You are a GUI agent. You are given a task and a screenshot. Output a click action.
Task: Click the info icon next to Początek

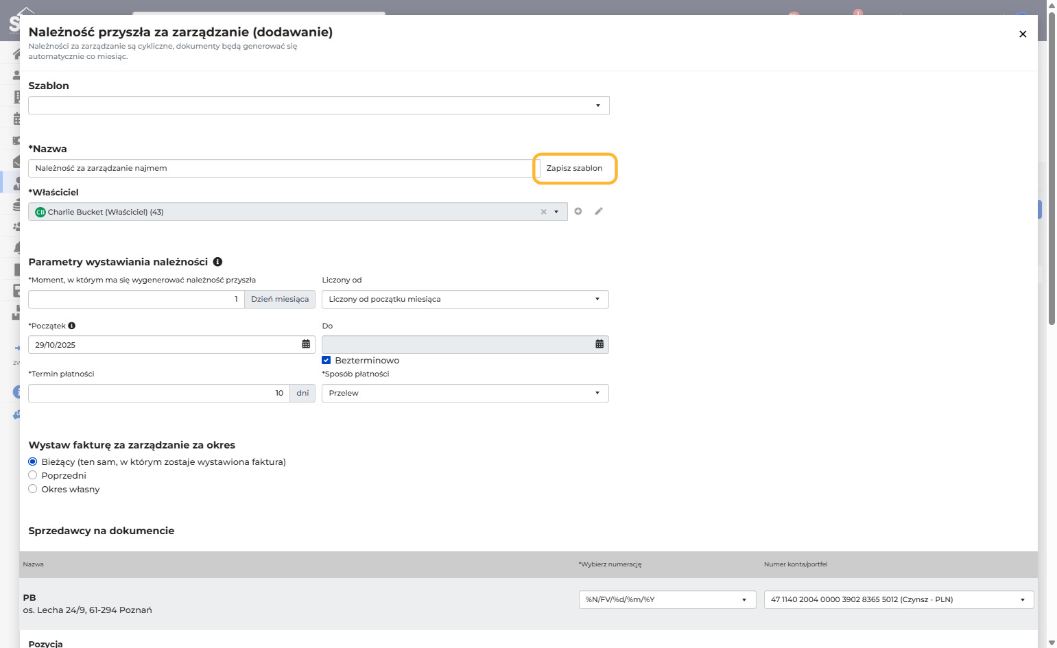[71, 326]
